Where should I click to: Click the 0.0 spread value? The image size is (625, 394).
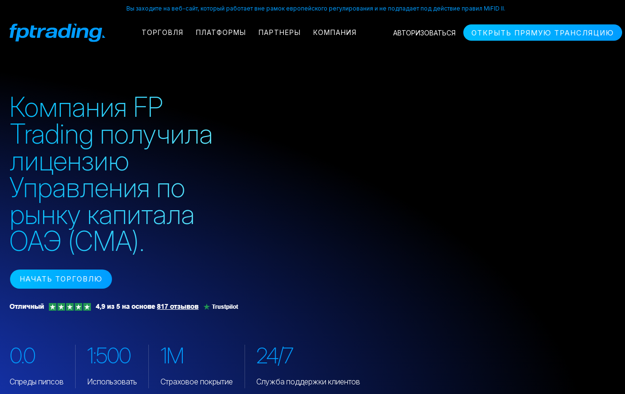click(22, 356)
